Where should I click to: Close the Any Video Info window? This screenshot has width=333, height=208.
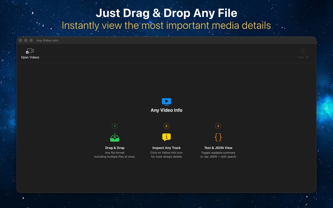coord(20,40)
